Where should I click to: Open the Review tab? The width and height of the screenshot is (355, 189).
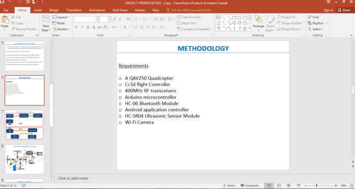(140, 10)
